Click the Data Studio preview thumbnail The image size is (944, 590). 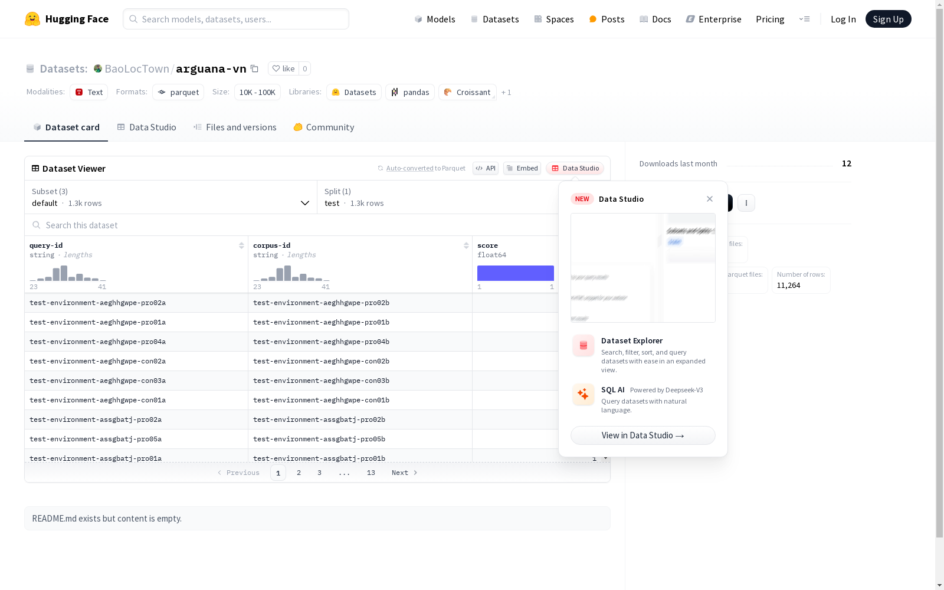coord(643,268)
